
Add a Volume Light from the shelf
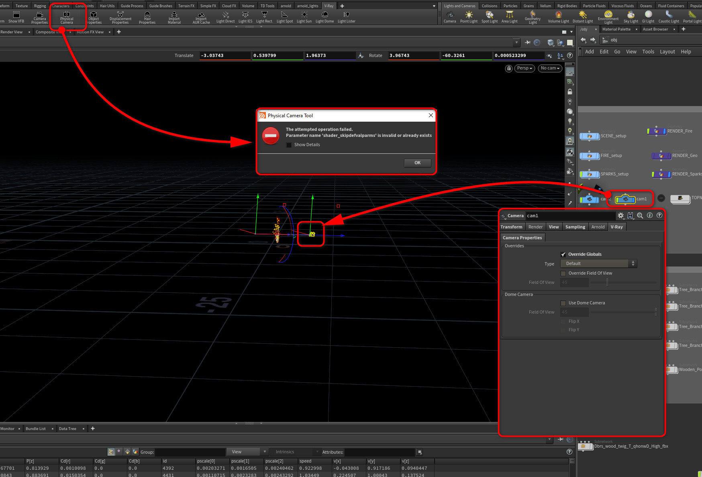(x=558, y=17)
